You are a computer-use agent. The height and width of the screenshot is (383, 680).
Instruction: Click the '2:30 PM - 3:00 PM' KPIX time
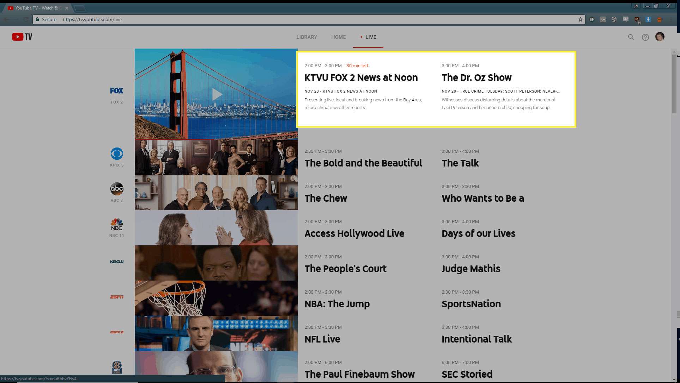click(x=323, y=151)
